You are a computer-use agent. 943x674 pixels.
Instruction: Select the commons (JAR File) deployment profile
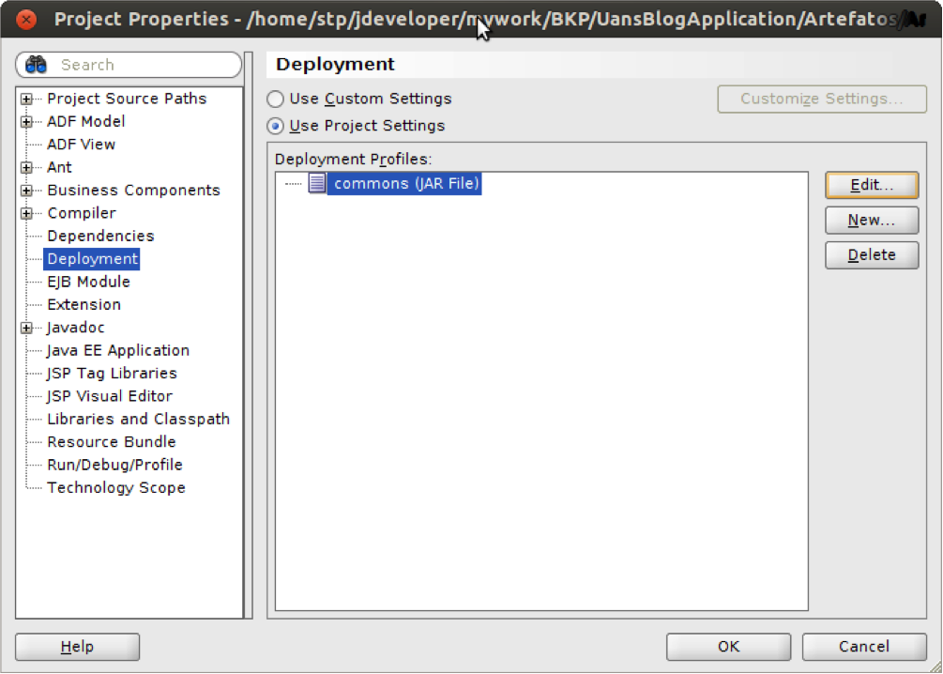404,183
